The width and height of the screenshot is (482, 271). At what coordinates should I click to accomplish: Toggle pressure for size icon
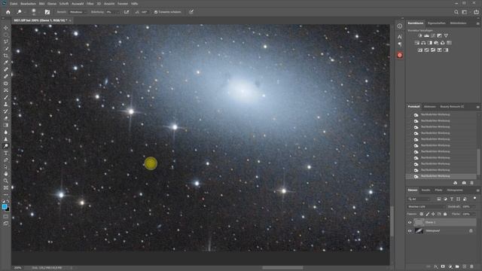point(191,12)
